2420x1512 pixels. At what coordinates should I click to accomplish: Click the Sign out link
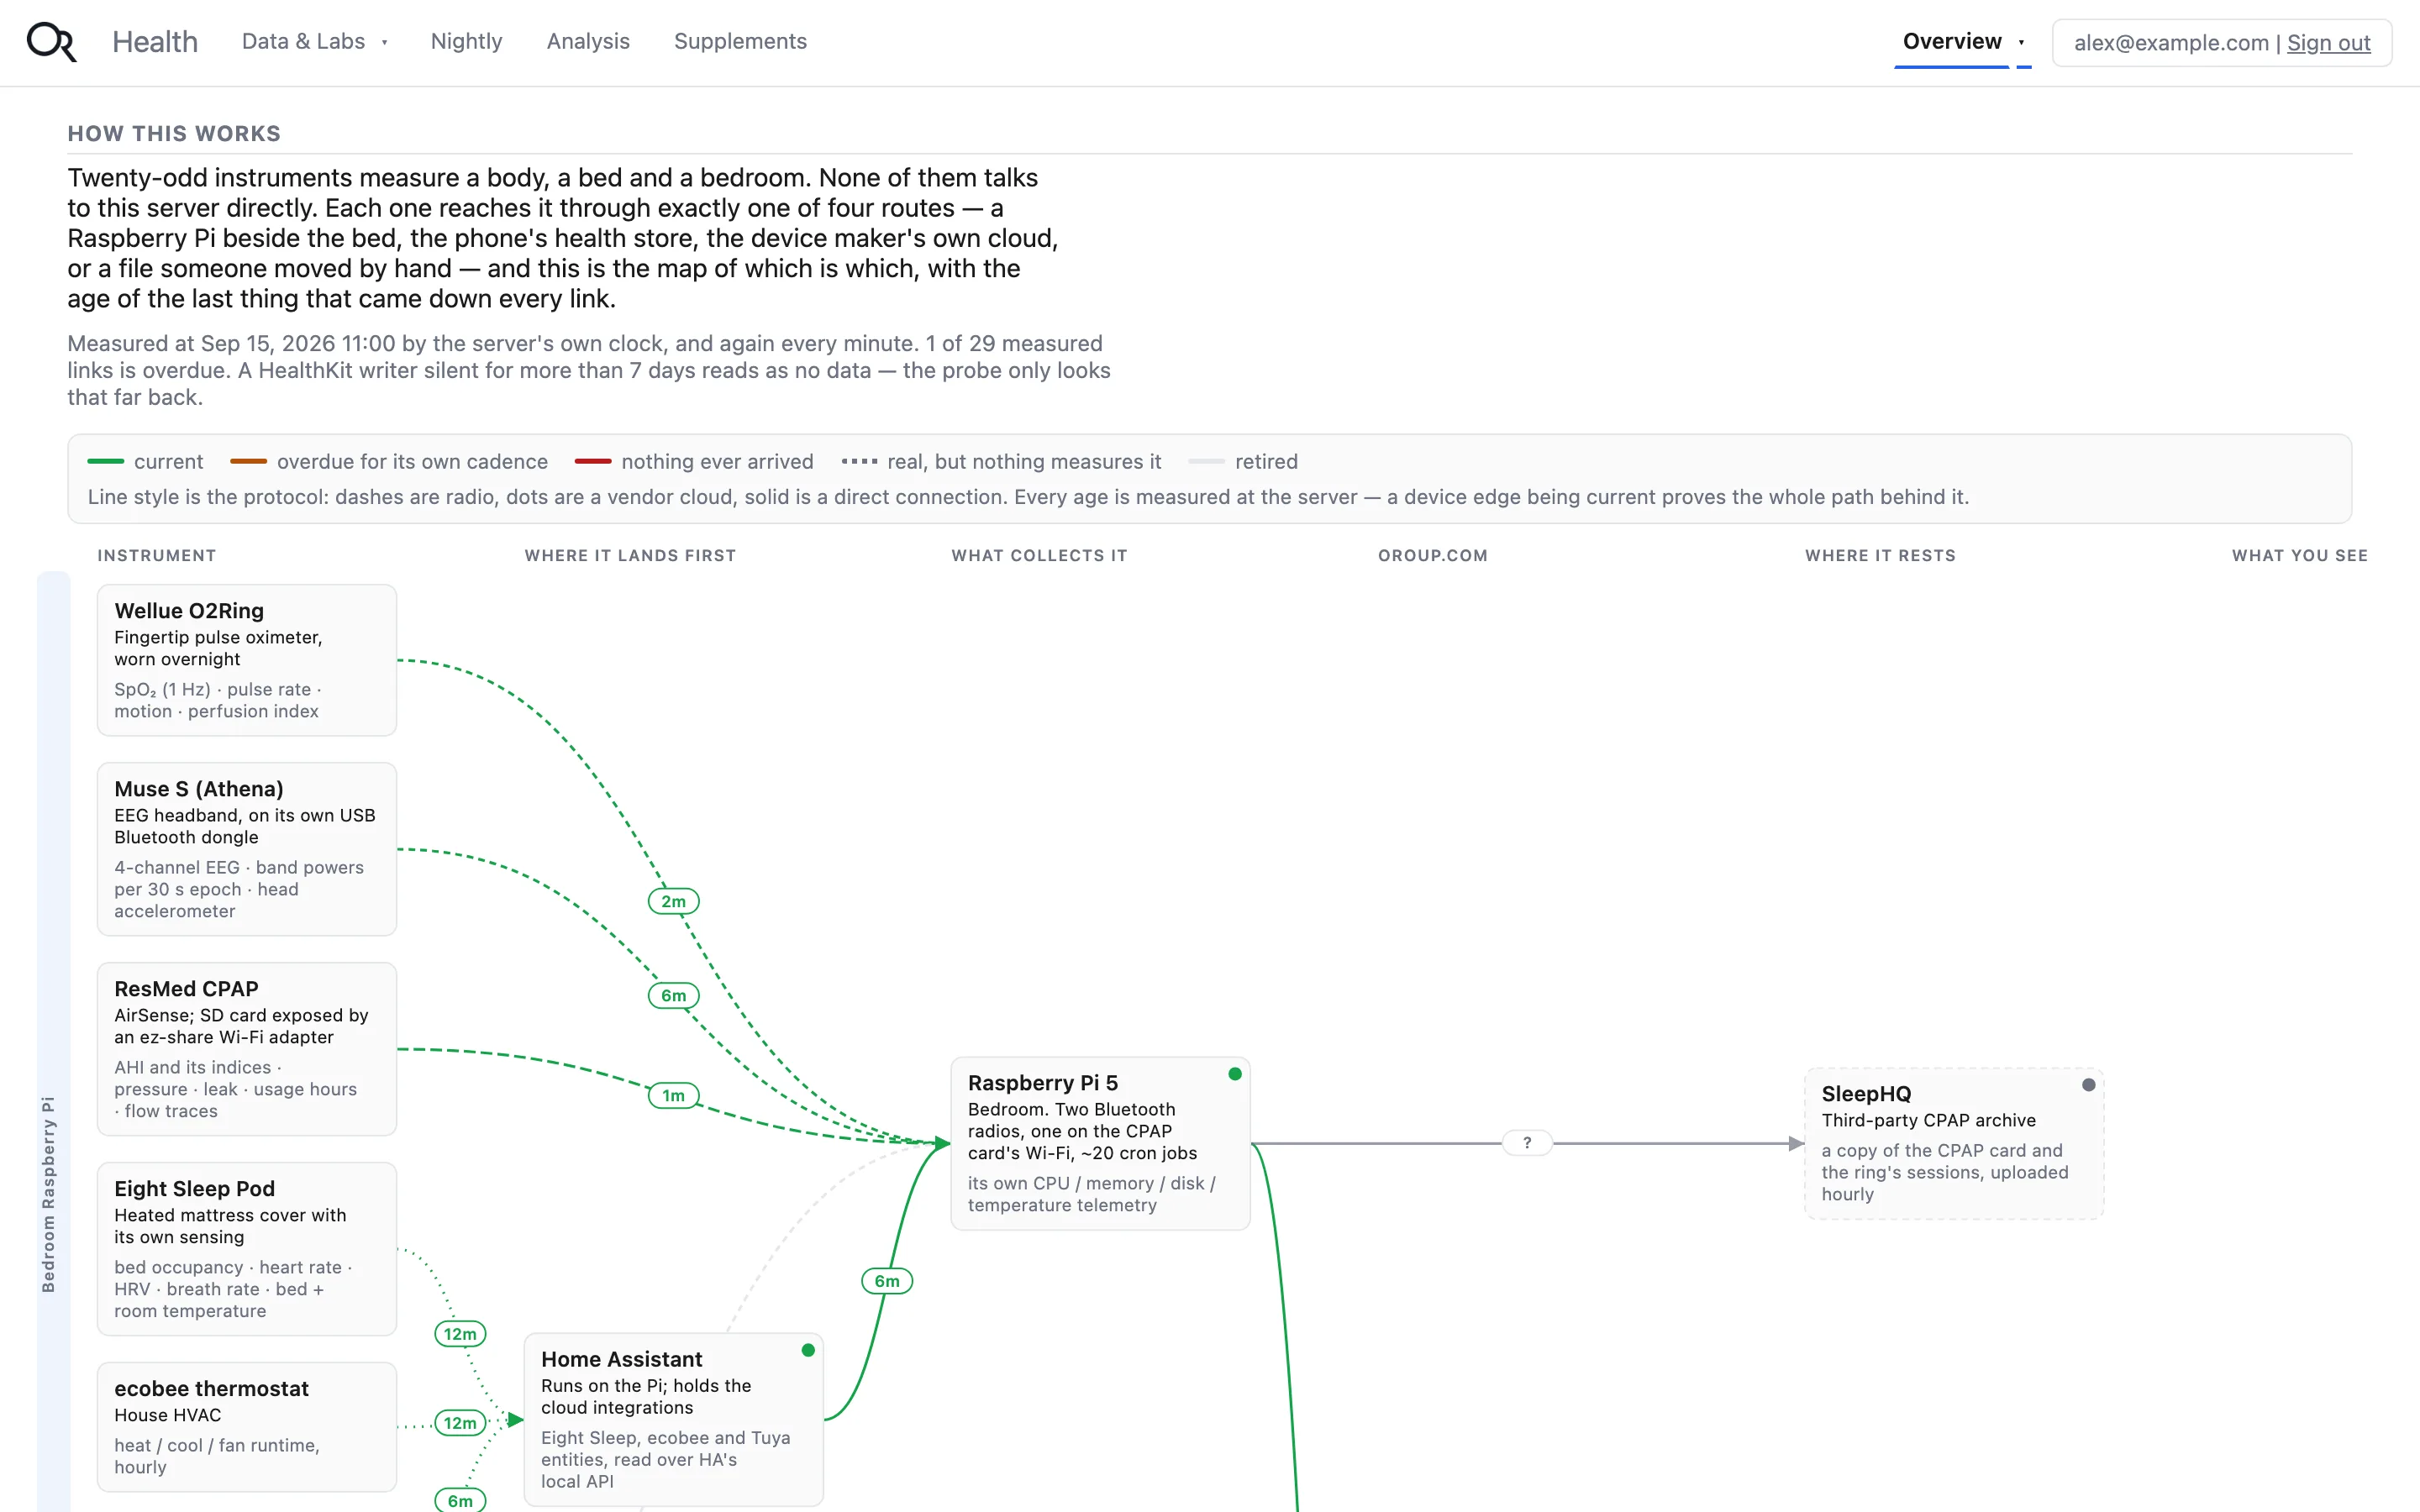pos(2328,43)
